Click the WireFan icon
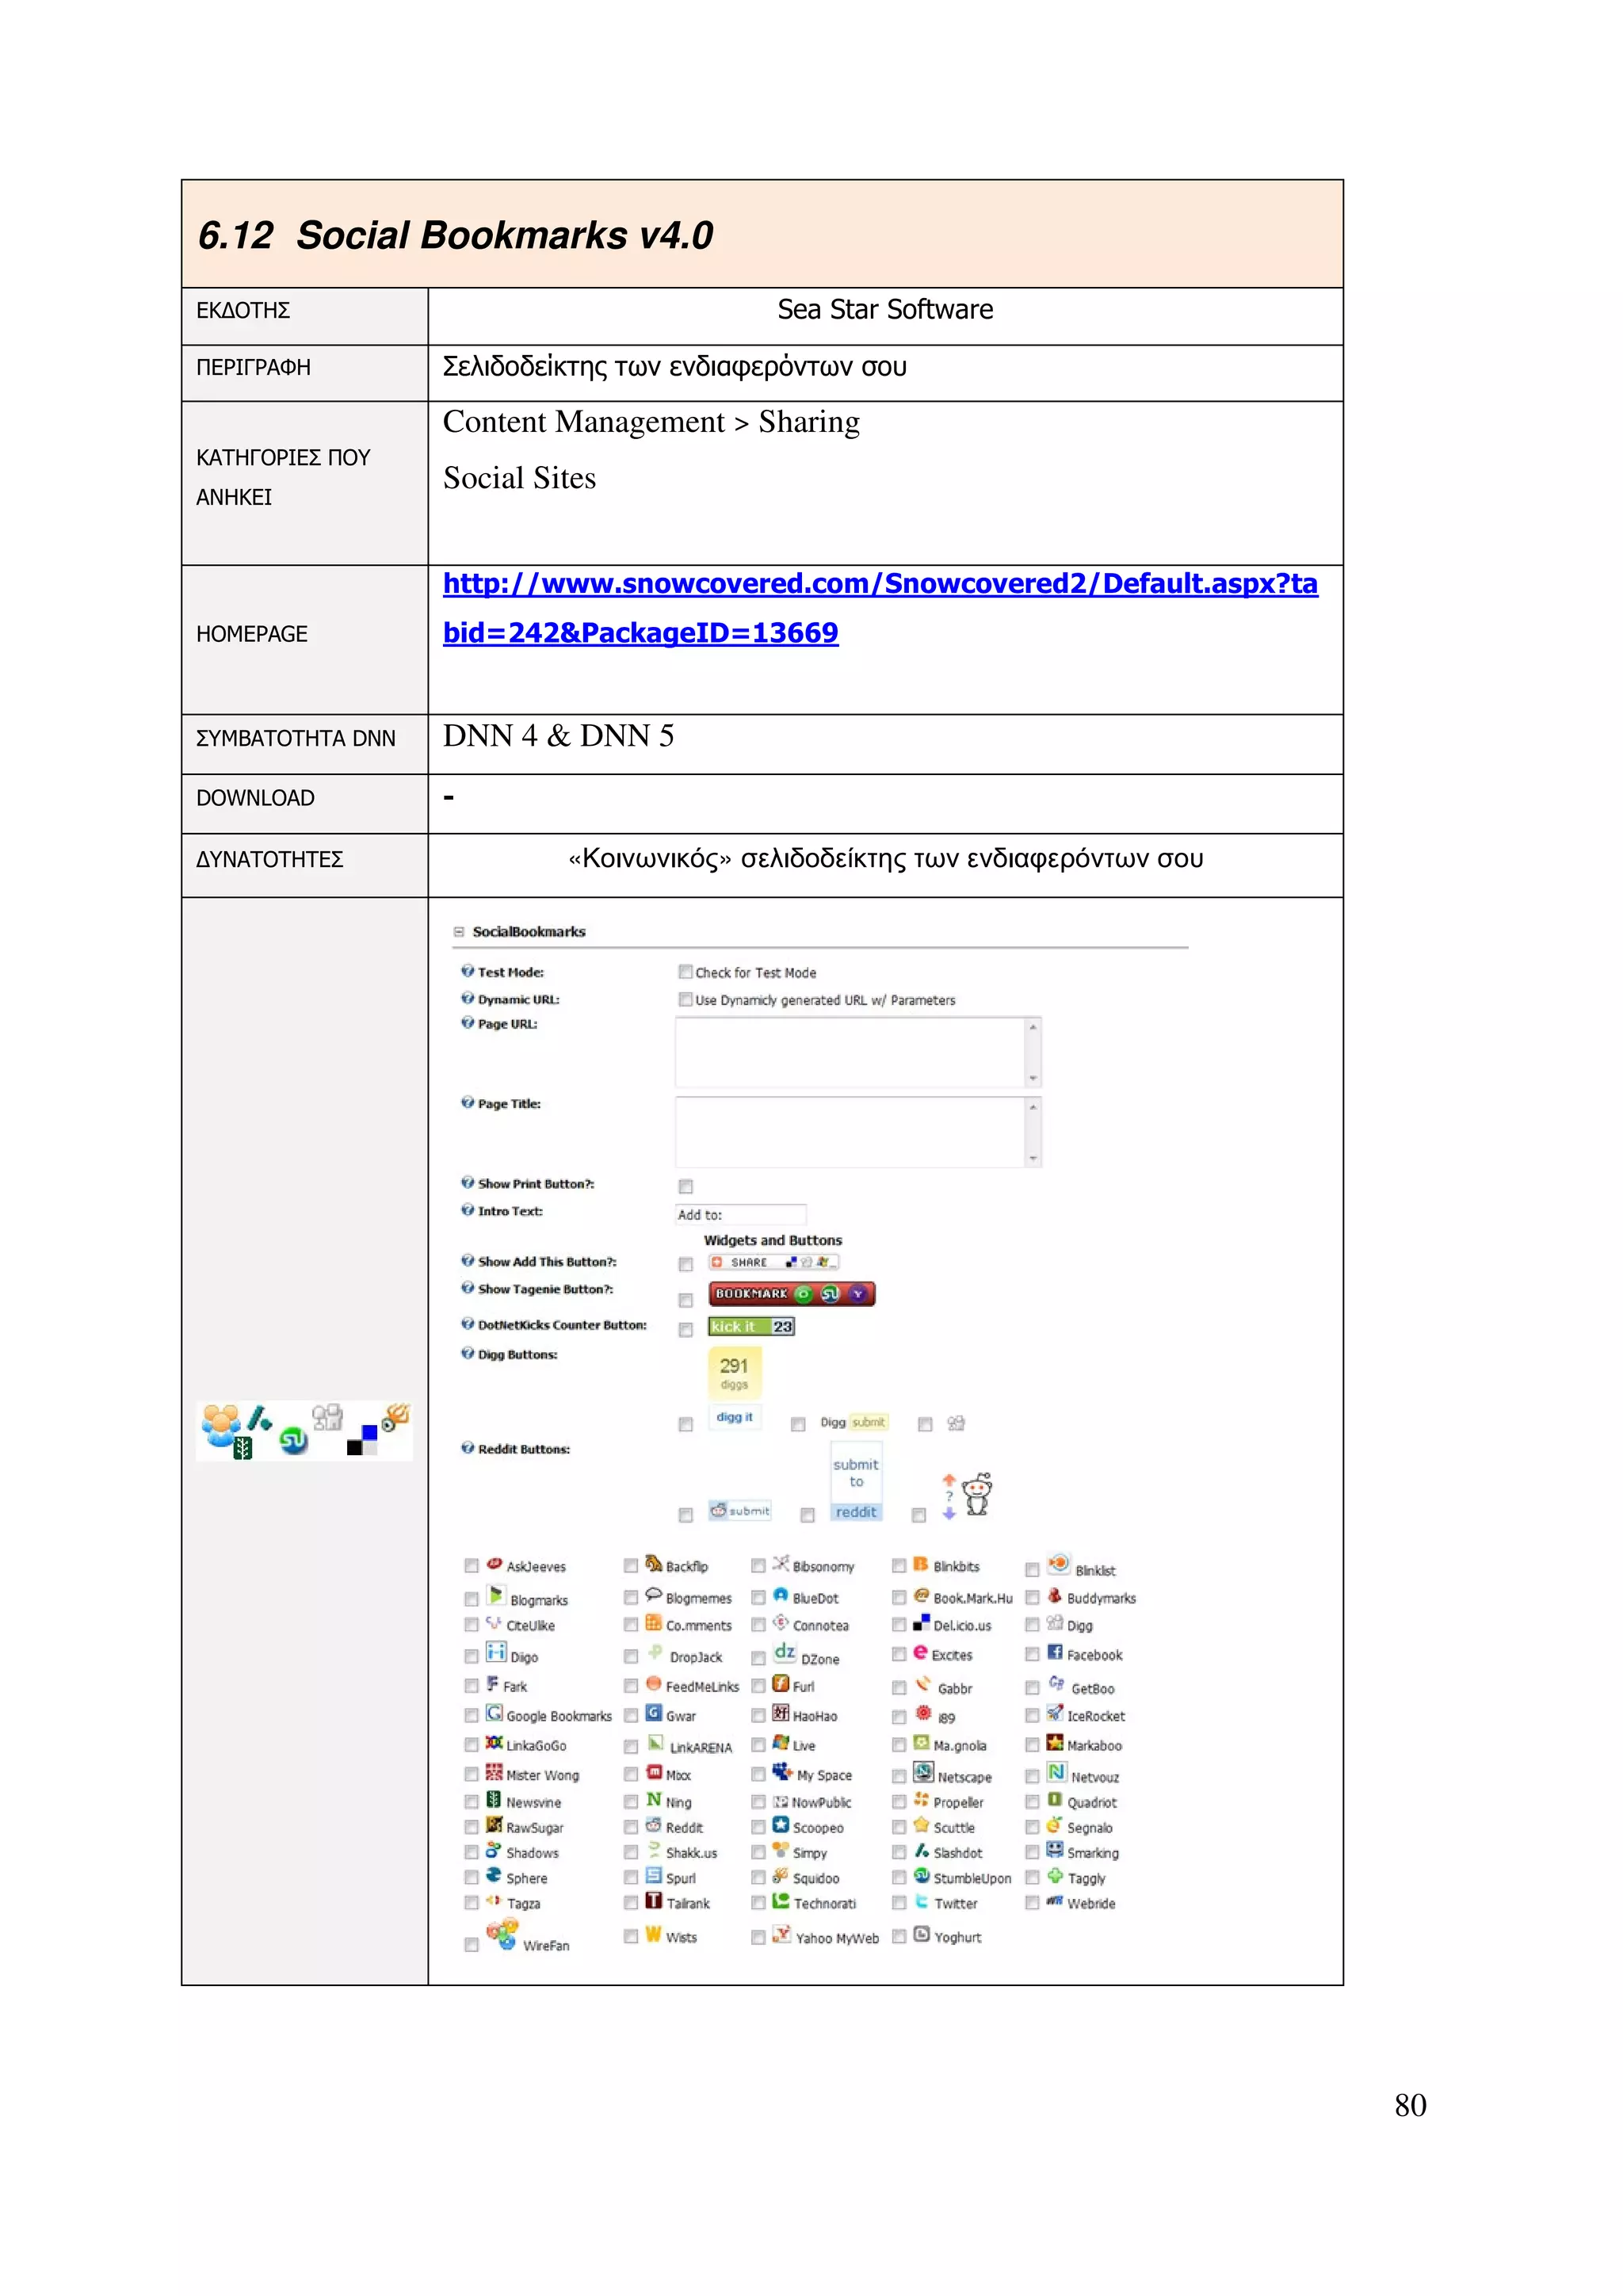 [x=502, y=1935]
